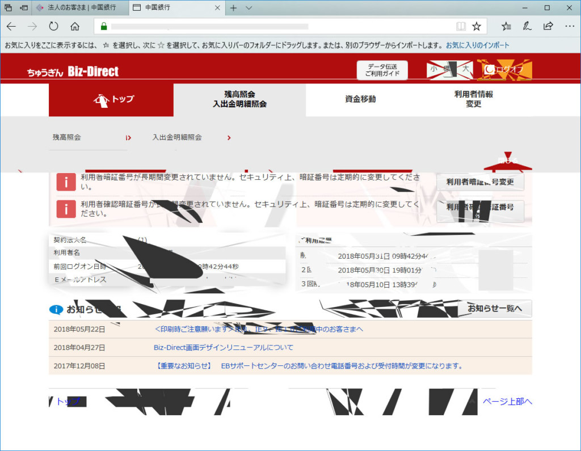Click the ログオフ button
581x451 pixels.
point(505,69)
